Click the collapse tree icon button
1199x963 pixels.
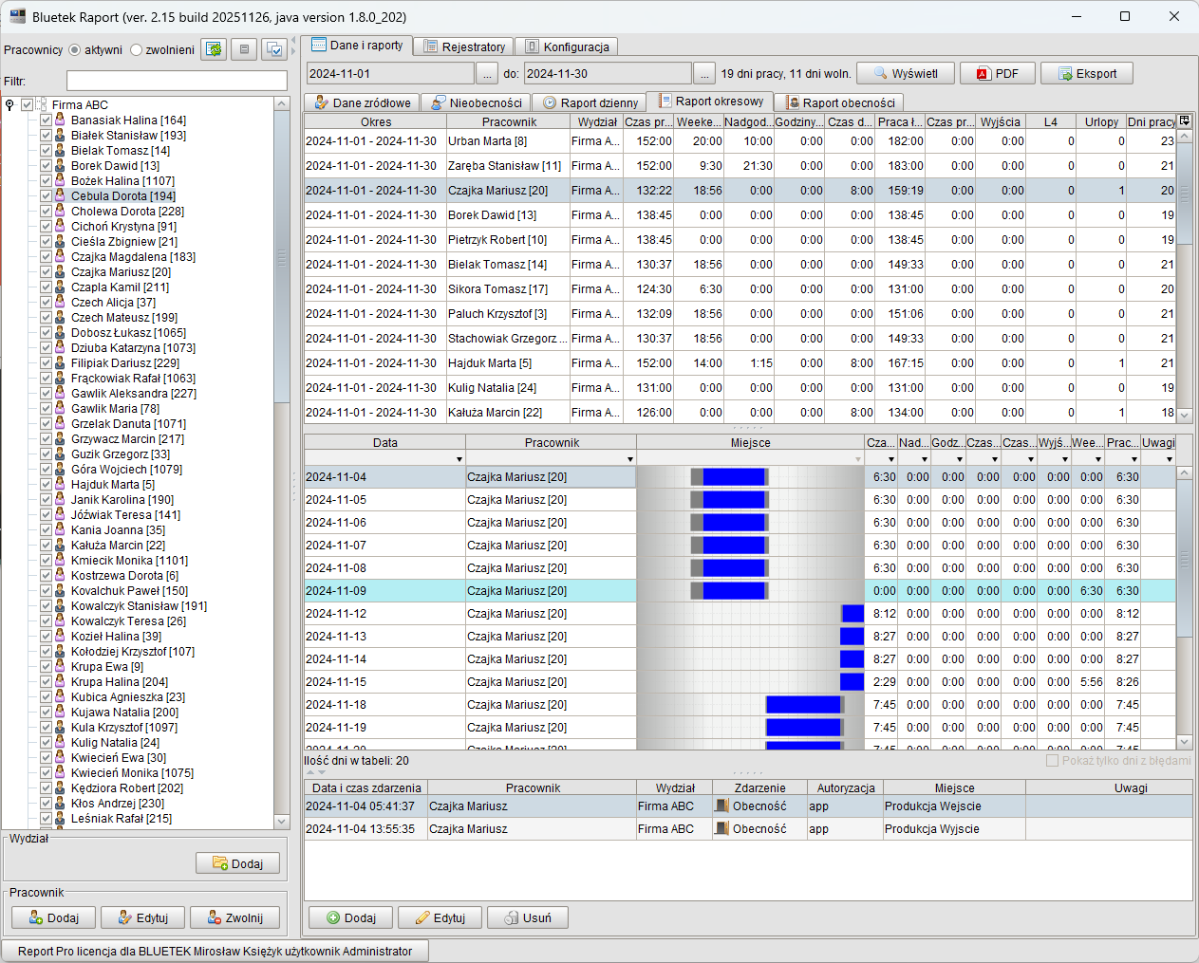[244, 49]
